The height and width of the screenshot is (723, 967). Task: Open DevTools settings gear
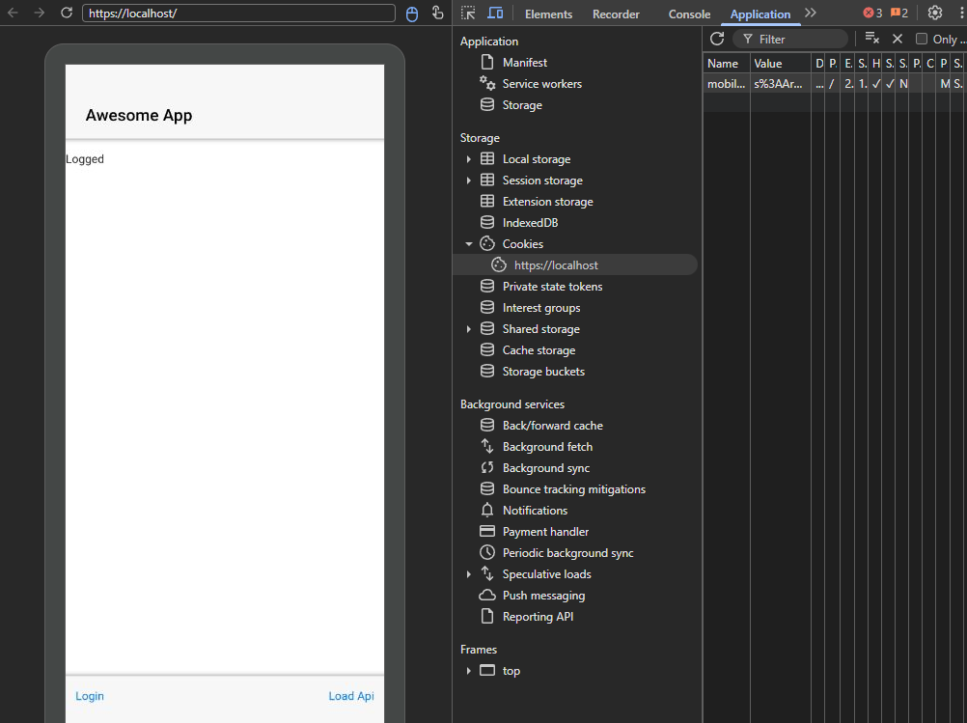coord(935,13)
